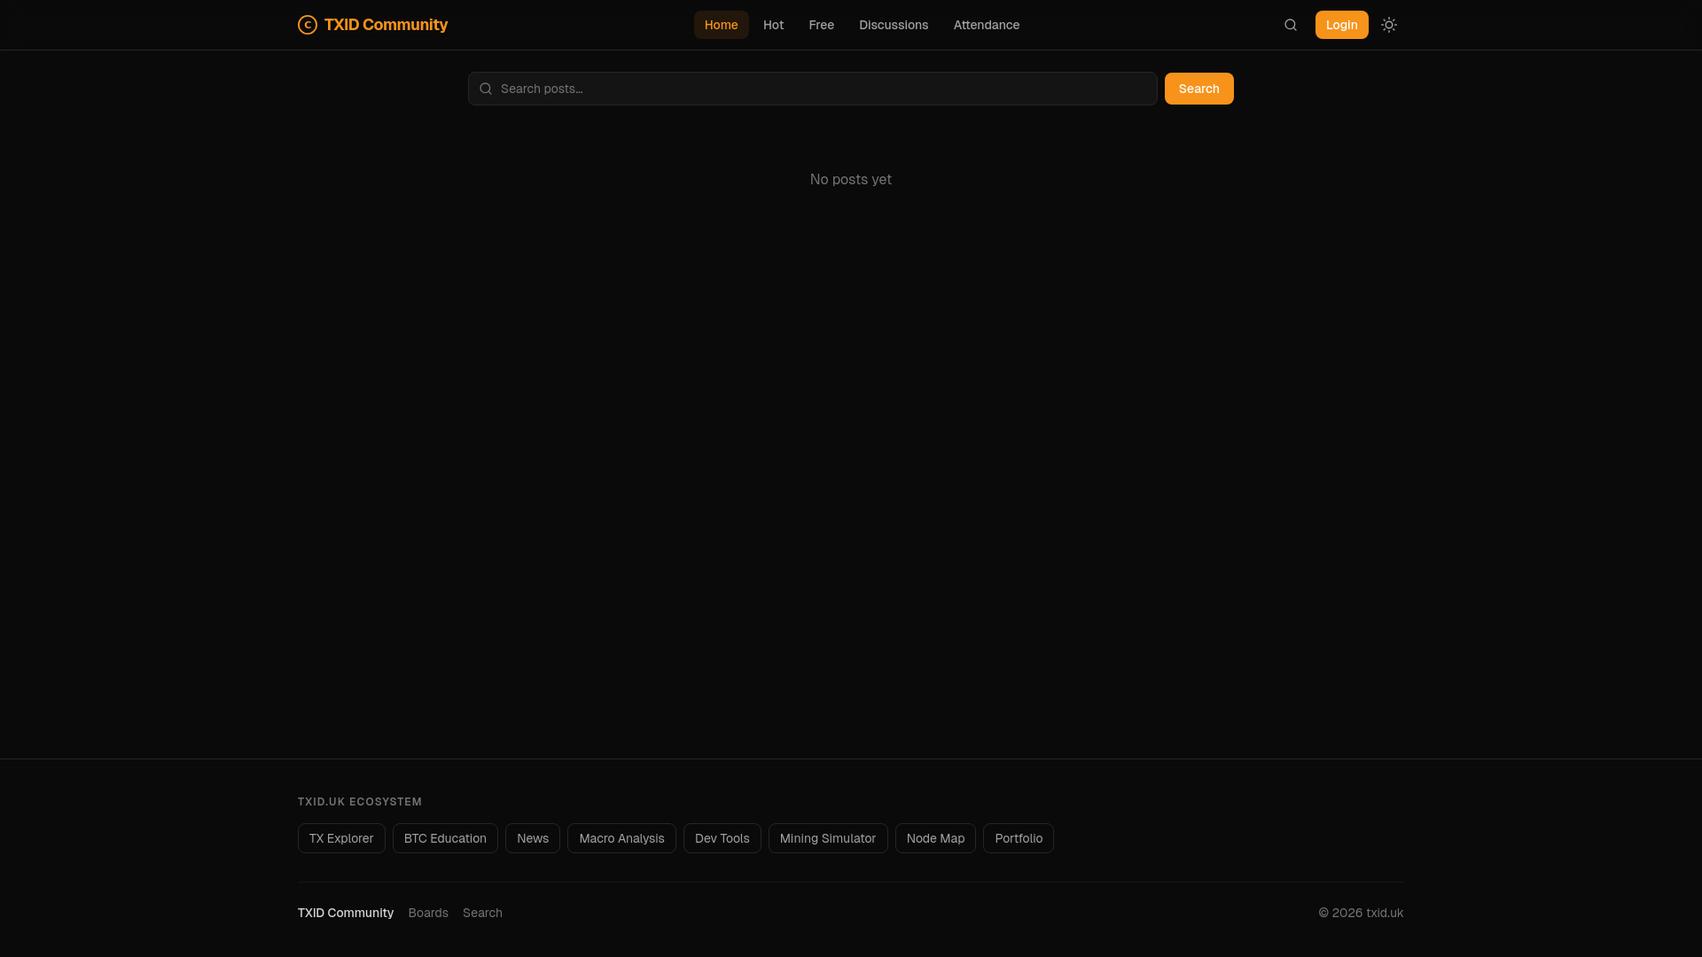Open search via header magnifier icon
The height and width of the screenshot is (957, 1702).
pyautogui.click(x=1291, y=25)
